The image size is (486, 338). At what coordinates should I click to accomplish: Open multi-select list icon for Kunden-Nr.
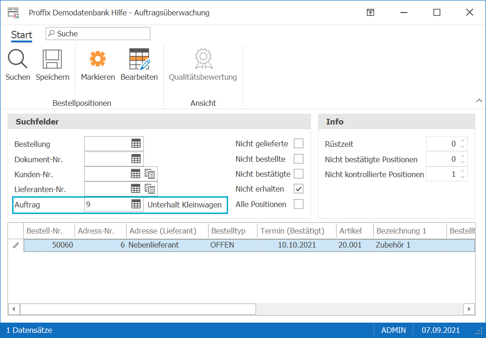point(150,174)
